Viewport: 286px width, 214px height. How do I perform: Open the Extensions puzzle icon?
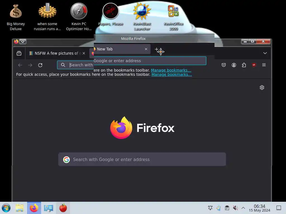(x=244, y=65)
